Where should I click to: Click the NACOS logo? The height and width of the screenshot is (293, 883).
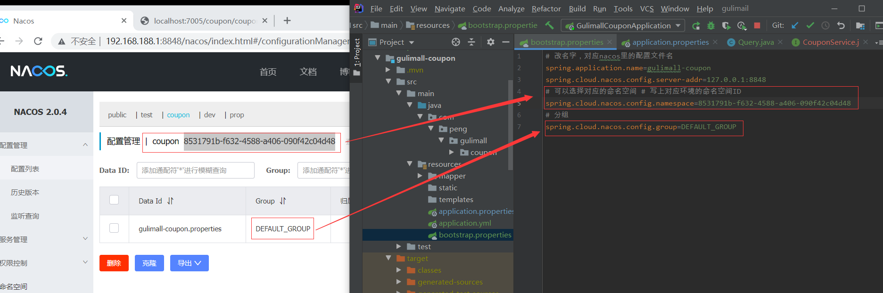[x=39, y=71]
